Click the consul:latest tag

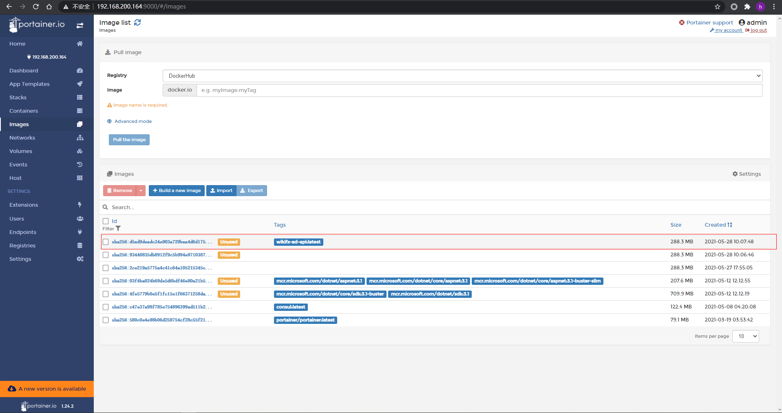[x=291, y=307]
